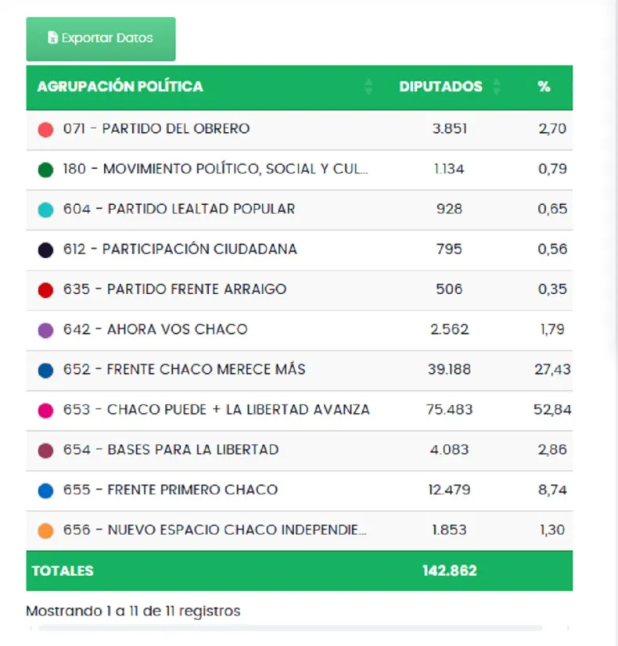The height and width of the screenshot is (646, 618).
Task: Click the horizontal scrollbar below the table
Action: (x=289, y=628)
